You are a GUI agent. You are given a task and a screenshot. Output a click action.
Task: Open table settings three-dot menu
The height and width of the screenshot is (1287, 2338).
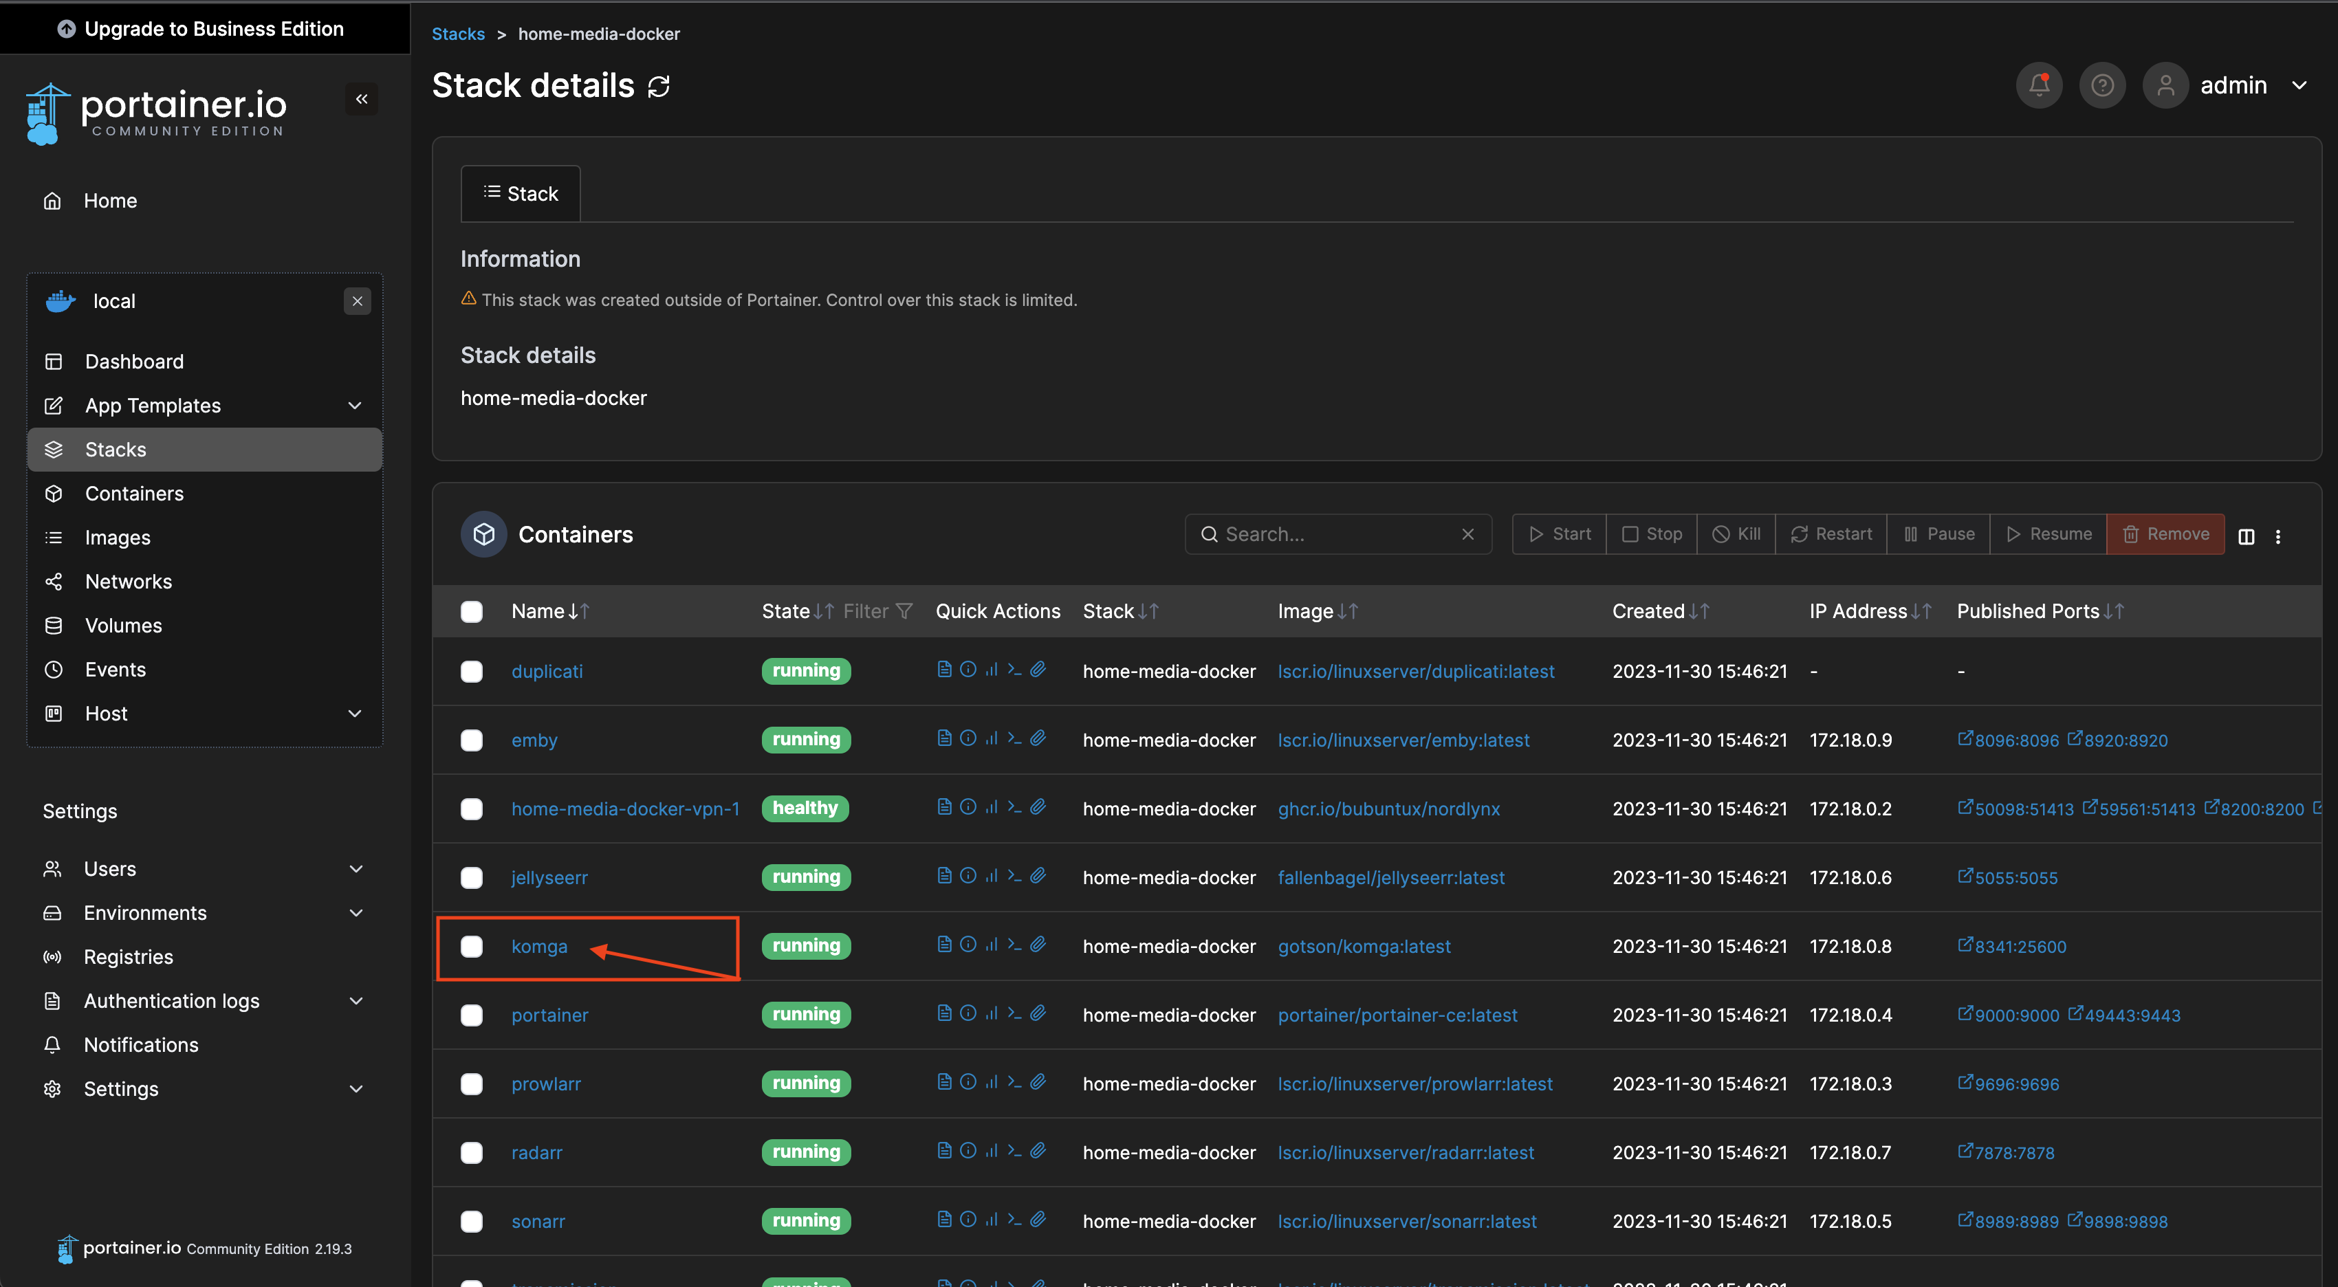pyautogui.click(x=2278, y=536)
